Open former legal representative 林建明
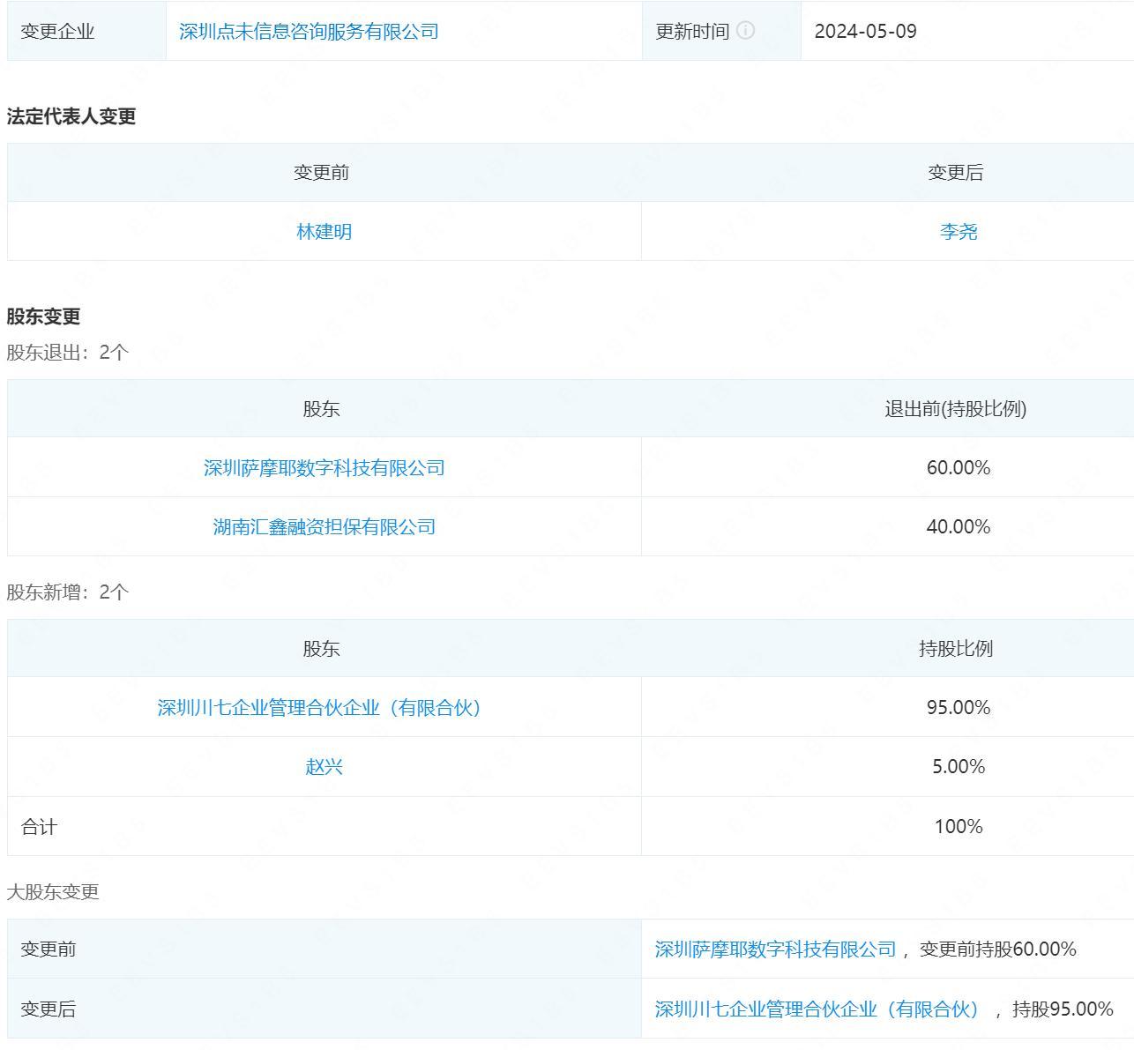Screen dimensions: 1134x1050 tap(325, 232)
